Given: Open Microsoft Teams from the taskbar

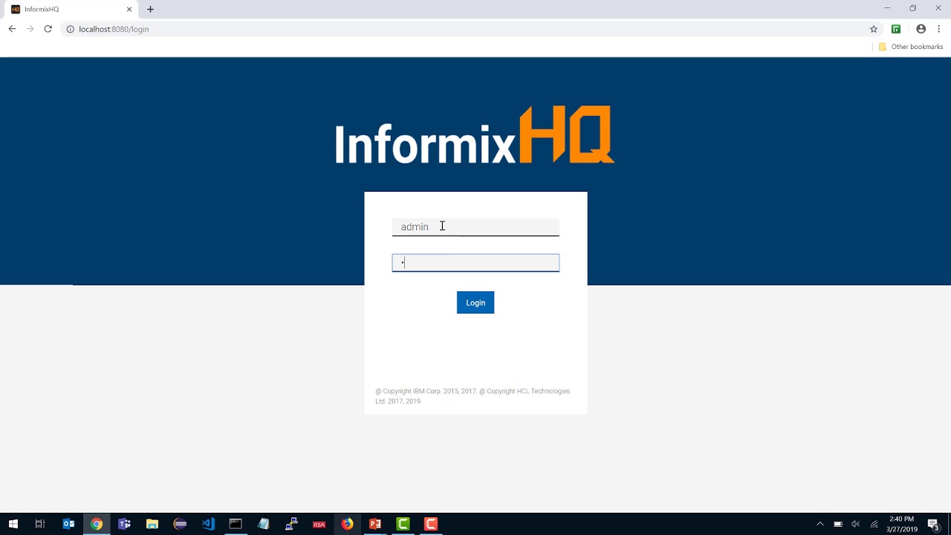Looking at the screenshot, I should (x=124, y=524).
